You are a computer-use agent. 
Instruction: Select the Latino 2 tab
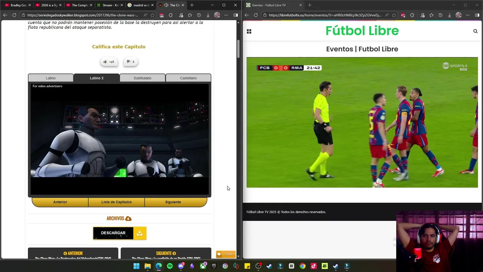pyautogui.click(x=97, y=78)
